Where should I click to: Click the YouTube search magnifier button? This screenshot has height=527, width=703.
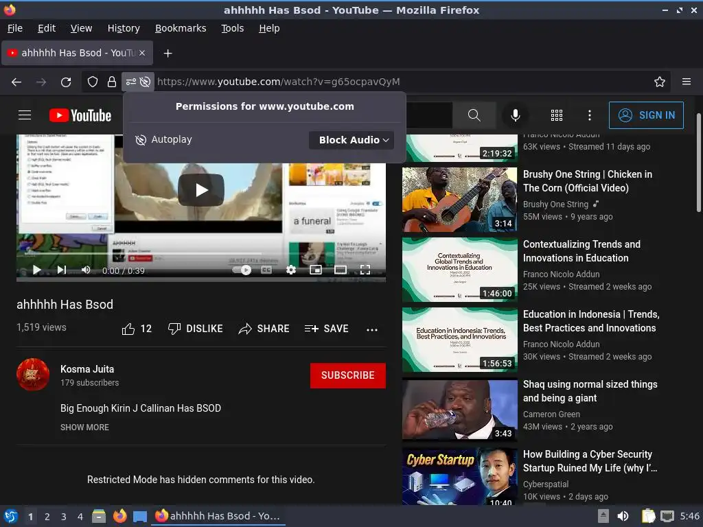coord(474,115)
